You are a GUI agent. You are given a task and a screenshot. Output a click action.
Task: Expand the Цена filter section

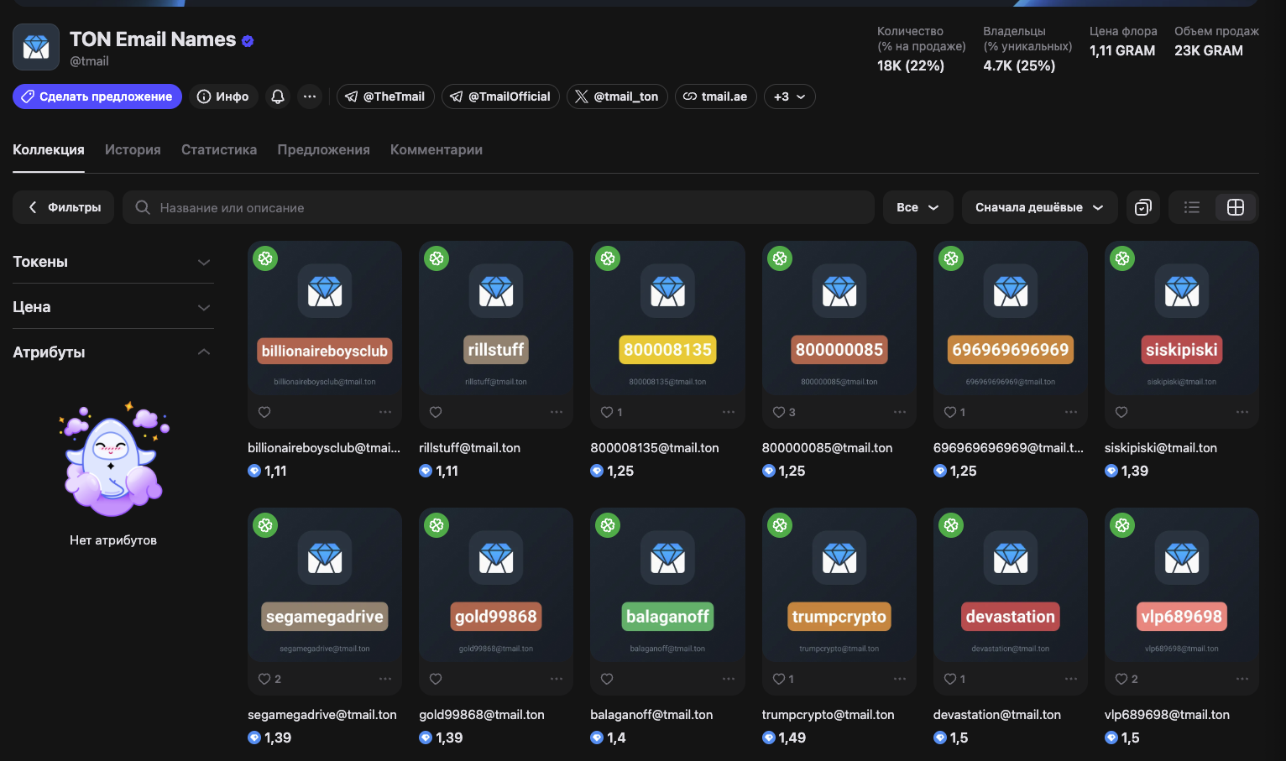(113, 307)
